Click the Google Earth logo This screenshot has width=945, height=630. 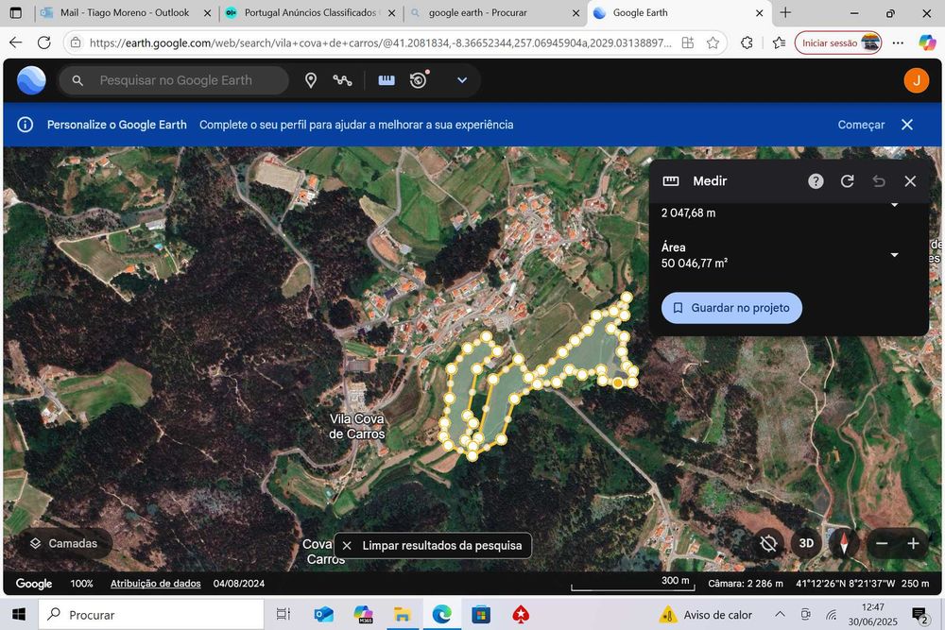[x=31, y=80]
